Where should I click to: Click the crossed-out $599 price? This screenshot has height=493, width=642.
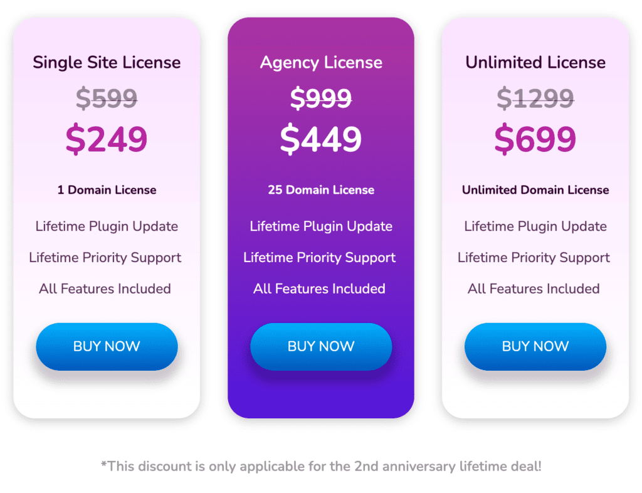coord(107,98)
